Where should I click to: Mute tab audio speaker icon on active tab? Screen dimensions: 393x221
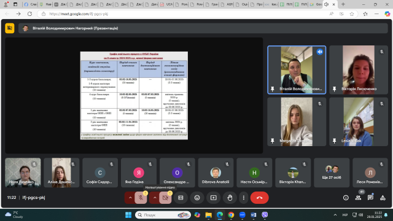click(x=326, y=4)
